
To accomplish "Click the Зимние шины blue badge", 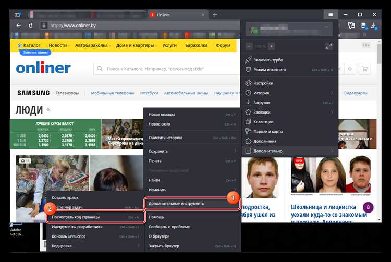I will coord(35,52).
